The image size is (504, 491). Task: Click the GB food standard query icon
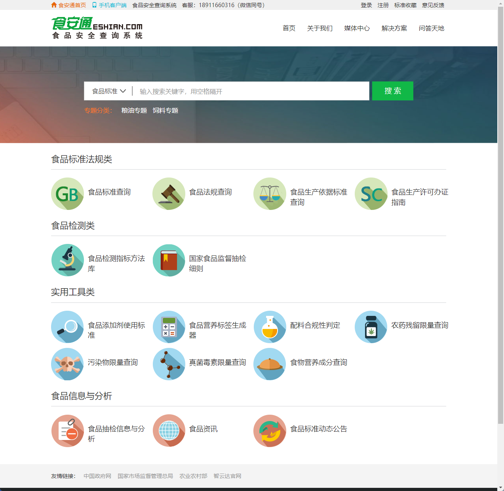[x=67, y=194]
